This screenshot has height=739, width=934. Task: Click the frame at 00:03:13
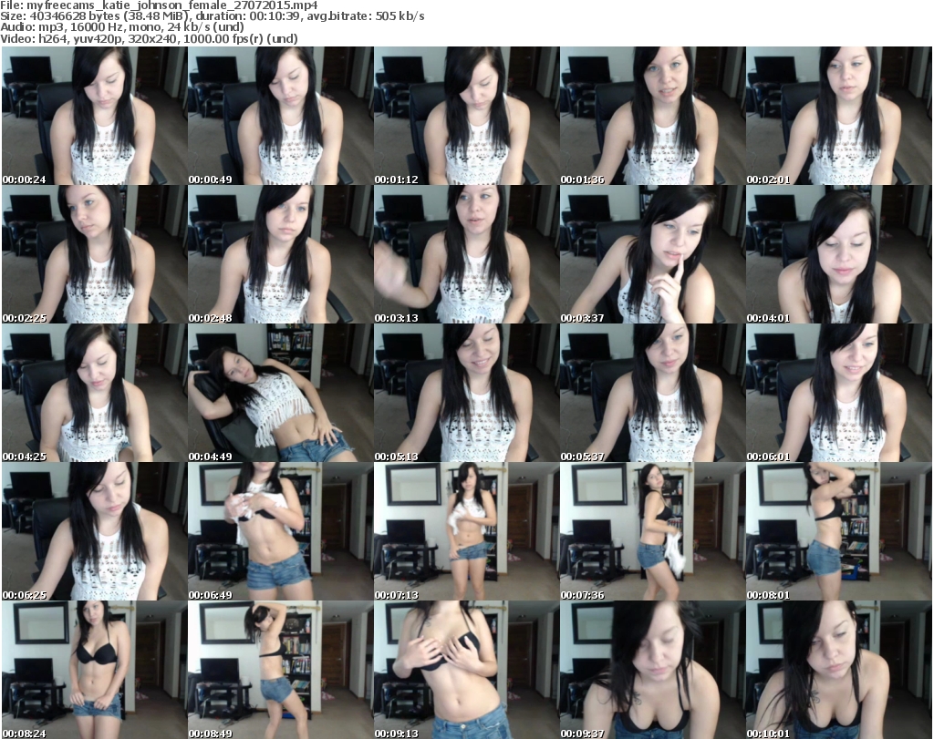tap(466, 254)
